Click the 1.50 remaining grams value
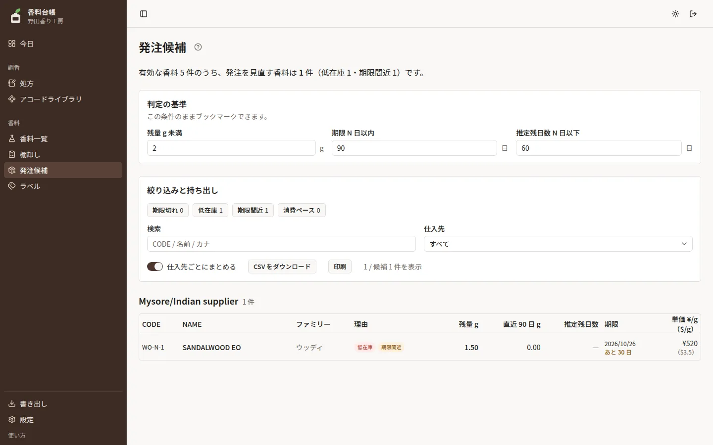Viewport: 713px width, 445px height. [471, 348]
